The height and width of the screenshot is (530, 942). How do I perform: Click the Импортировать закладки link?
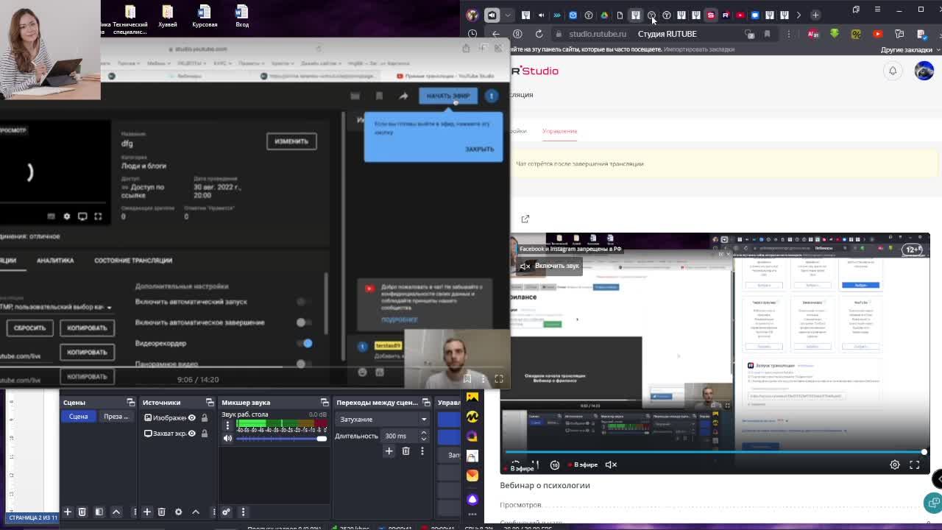tap(699, 49)
